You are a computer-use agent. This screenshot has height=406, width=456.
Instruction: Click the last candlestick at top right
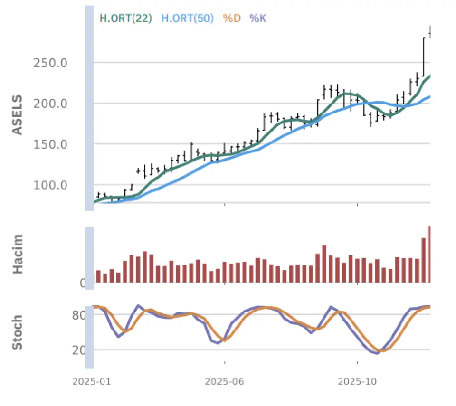tap(430, 32)
